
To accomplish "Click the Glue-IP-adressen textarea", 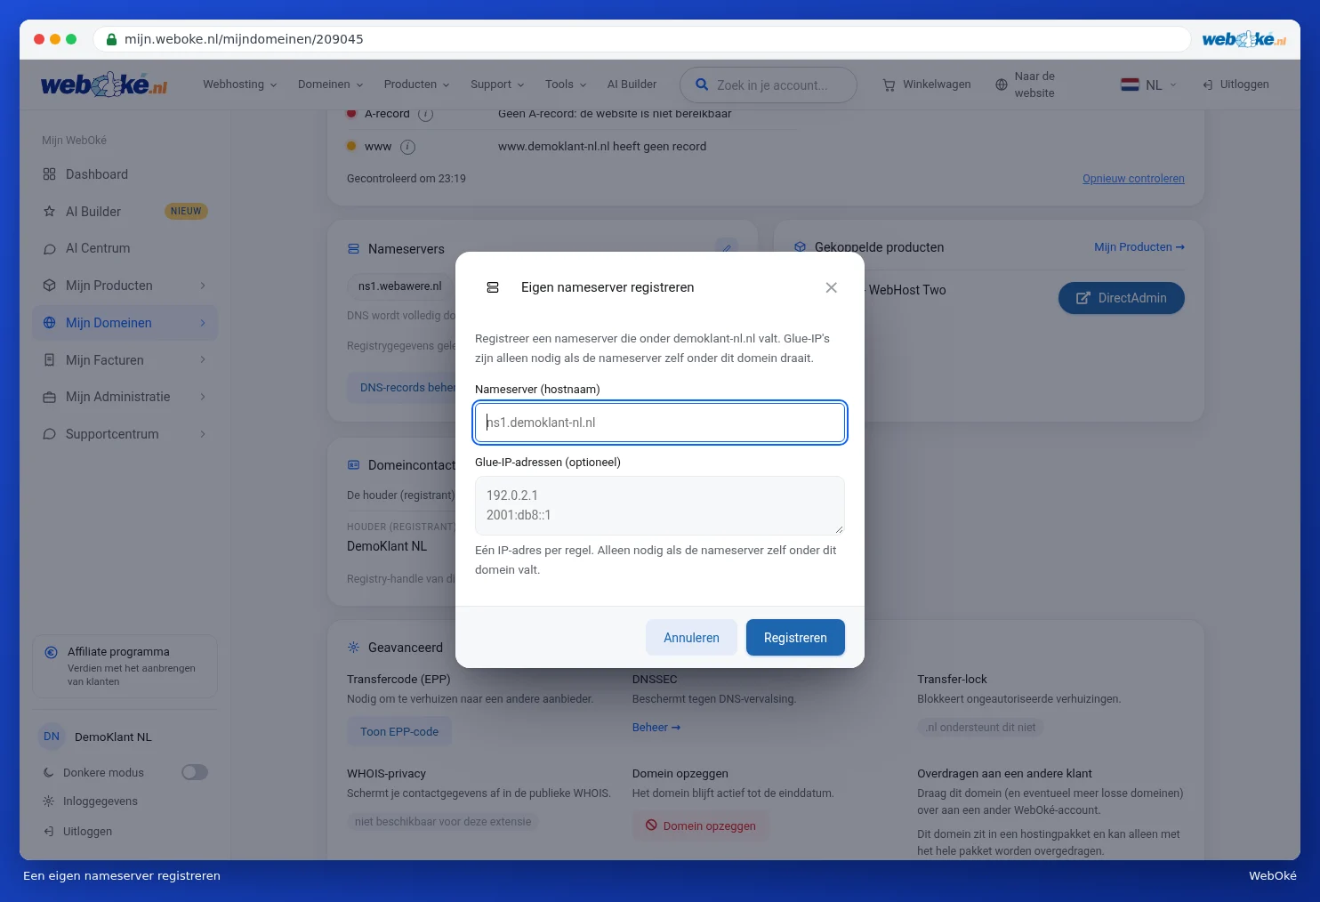I will 660,505.
